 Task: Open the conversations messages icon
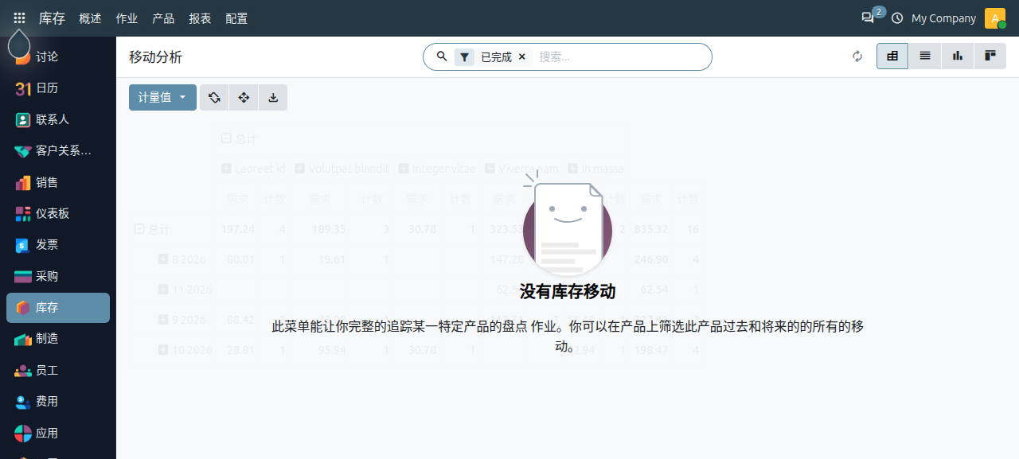pos(868,18)
